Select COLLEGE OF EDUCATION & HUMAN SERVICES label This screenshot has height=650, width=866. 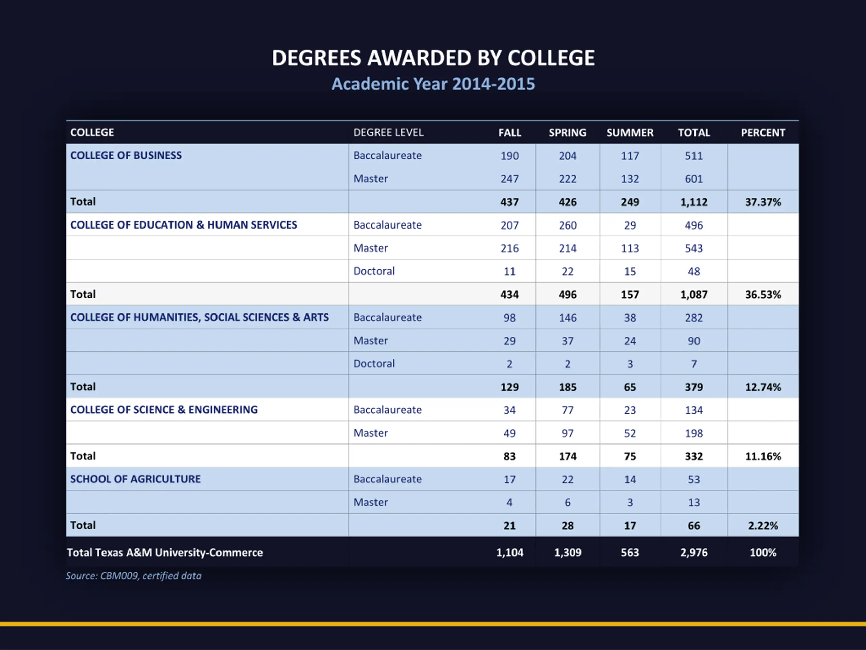[x=183, y=225]
